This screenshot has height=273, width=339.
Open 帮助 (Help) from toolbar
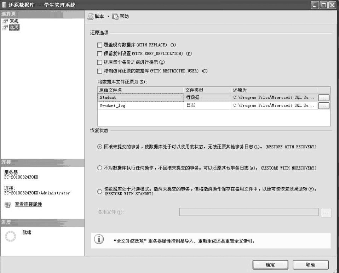(x=120, y=16)
